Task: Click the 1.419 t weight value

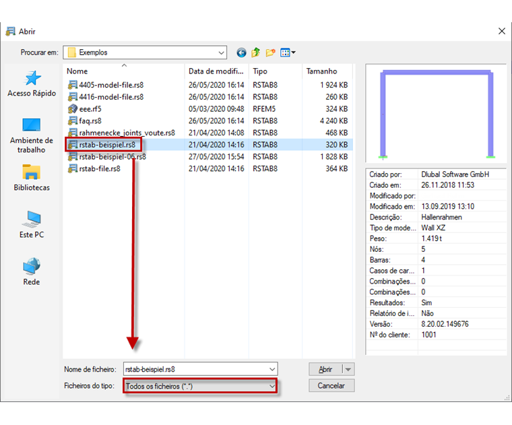Action: tap(431, 238)
